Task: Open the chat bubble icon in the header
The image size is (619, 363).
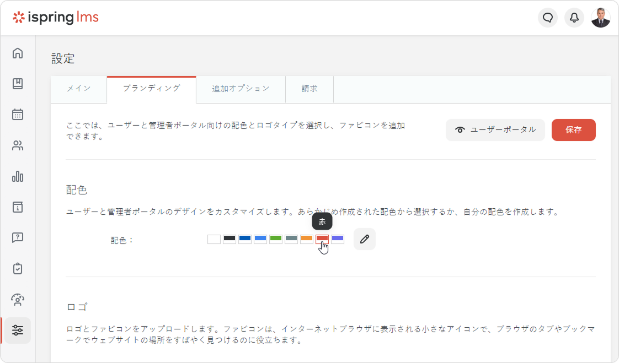Action: 548,18
